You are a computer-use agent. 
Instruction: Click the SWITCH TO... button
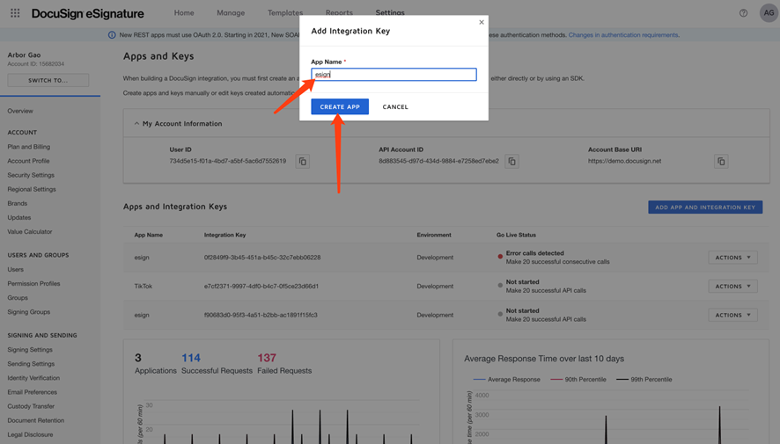[x=48, y=81]
